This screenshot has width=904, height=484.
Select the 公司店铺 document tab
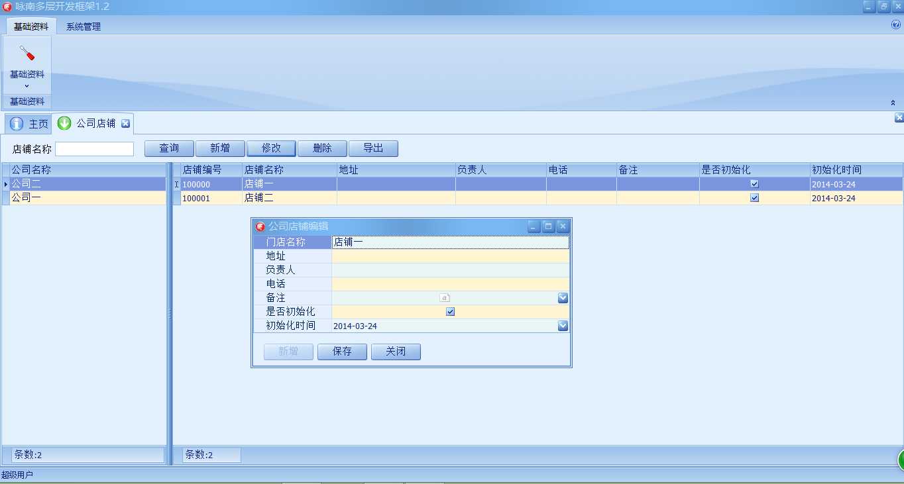[x=93, y=124]
